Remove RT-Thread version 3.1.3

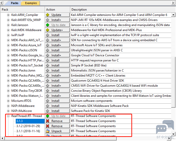(58, 121)
